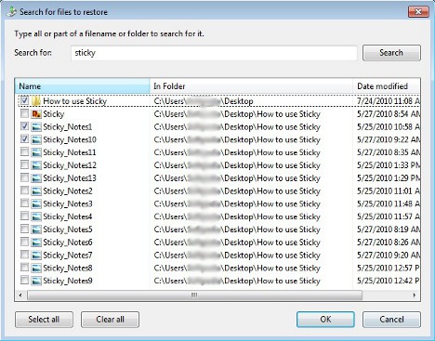Image resolution: width=435 pixels, height=341 pixels.
Task: Click the image icon of Sticky_Notes8
Action: pyautogui.click(x=36, y=269)
